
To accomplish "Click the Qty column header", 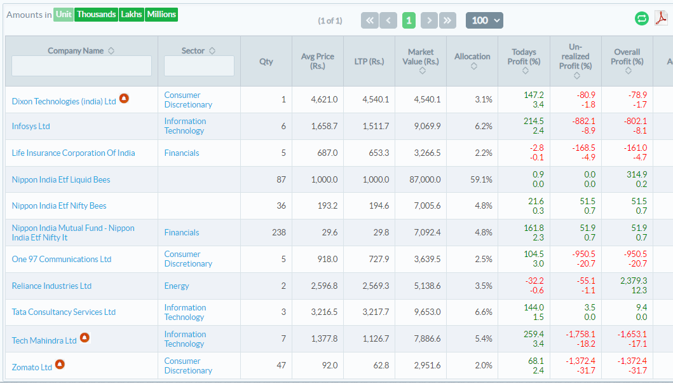I will [266, 62].
